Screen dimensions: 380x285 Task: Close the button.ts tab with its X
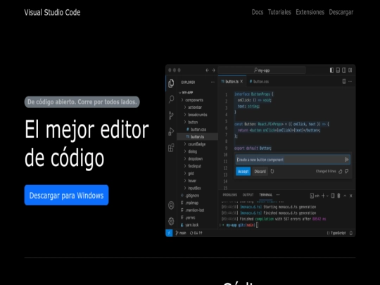[x=241, y=82]
